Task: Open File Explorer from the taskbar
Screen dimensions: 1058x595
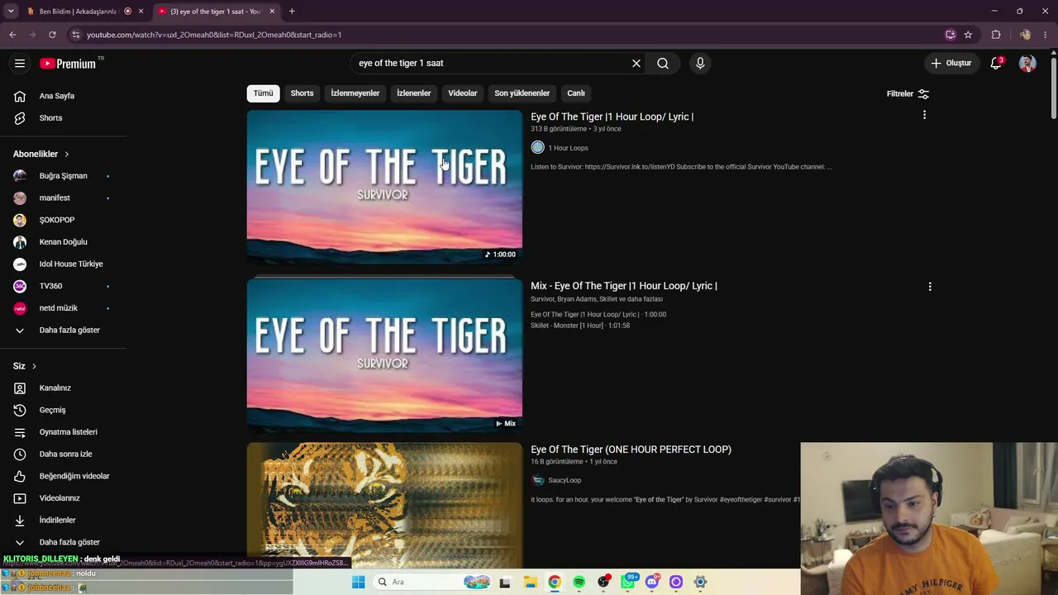Action: [530, 582]
